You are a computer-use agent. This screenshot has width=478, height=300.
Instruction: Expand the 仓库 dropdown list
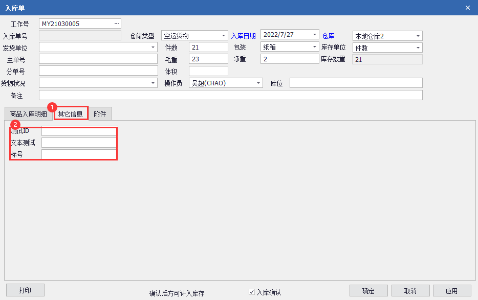tap(418, 36)
